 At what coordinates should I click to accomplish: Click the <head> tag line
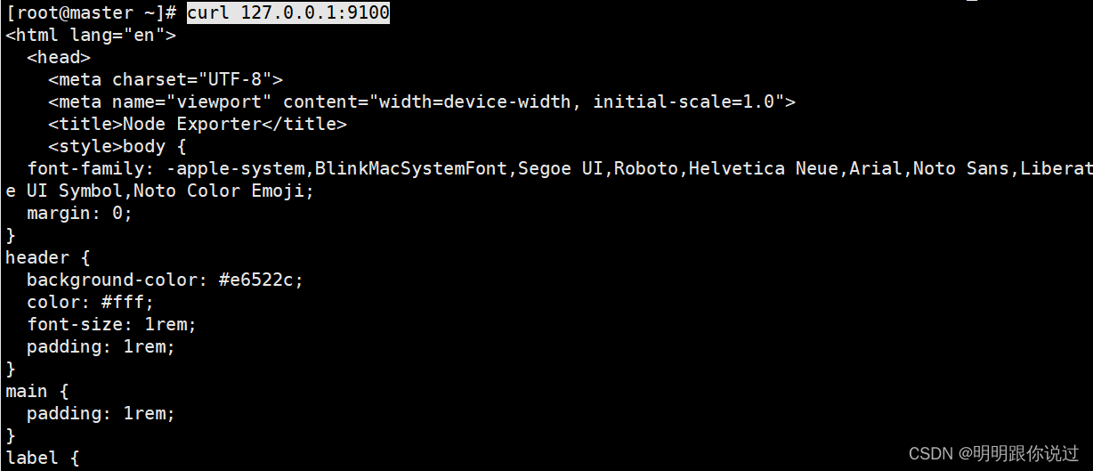click(59, 57)
